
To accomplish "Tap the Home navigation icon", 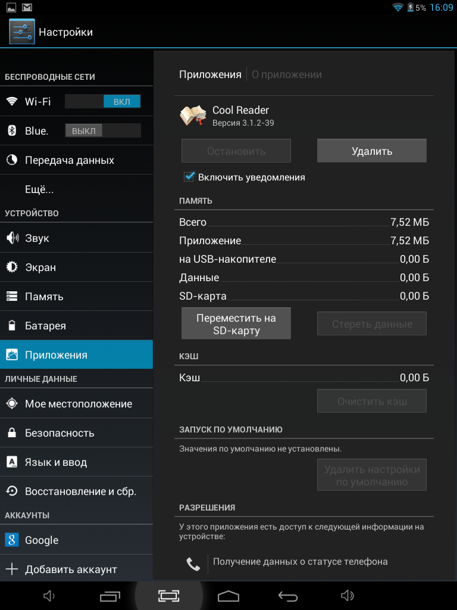I will tap(228, 596).
